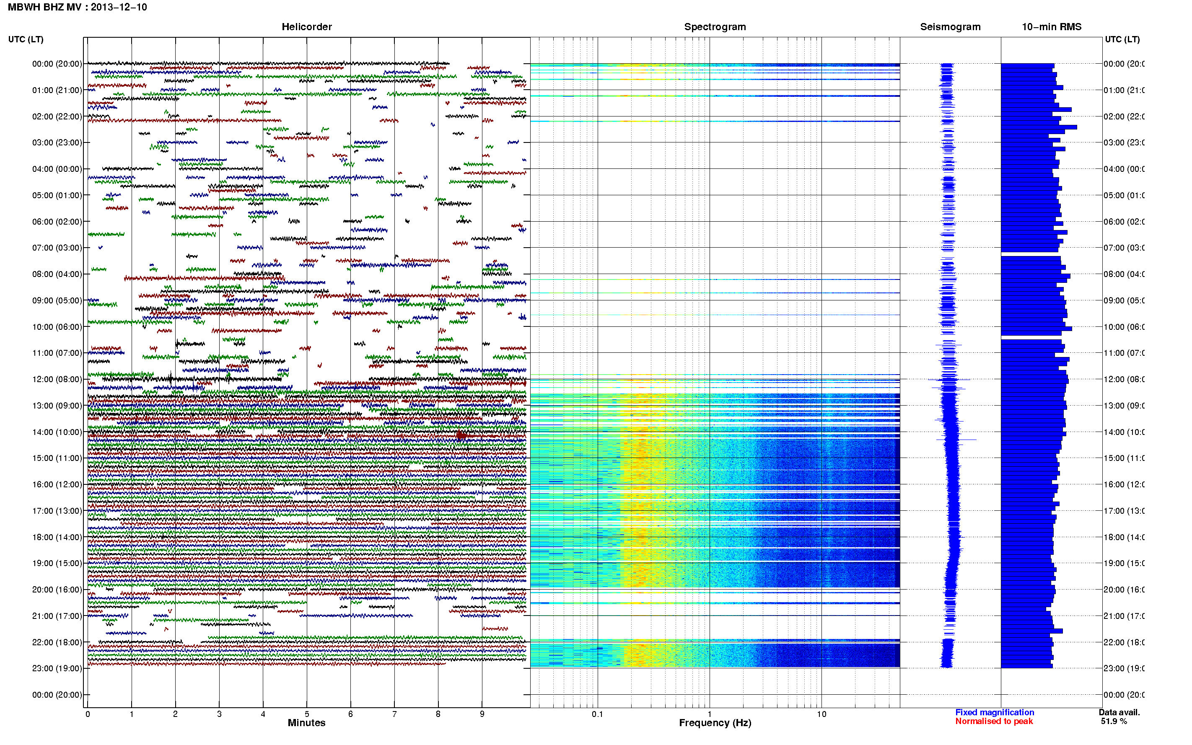Click the left axis label 02:00 (22:00)
This screenshot has width=1192, height=745.
(57, 116)
